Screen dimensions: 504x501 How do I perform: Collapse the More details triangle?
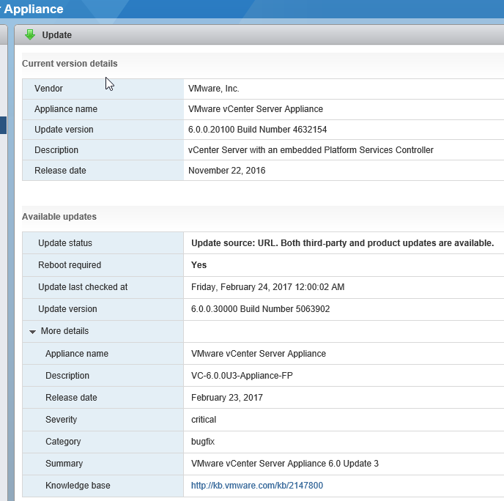point(33,332)
